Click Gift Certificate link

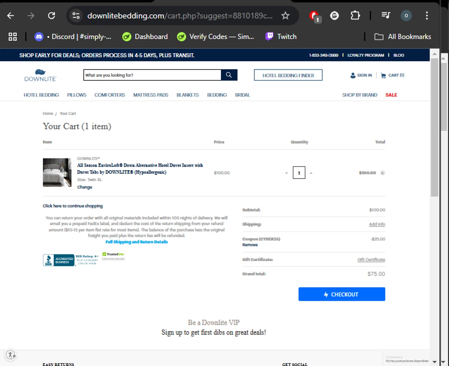pos(371,259)
